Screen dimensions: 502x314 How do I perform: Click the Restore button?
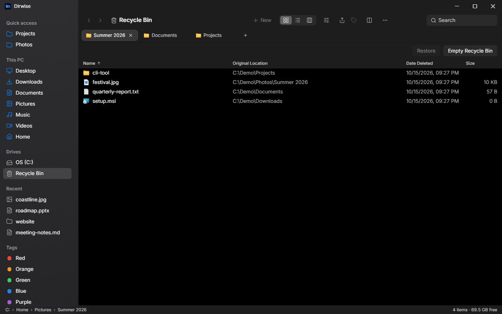pyautogui.click(x=426, y=51)
